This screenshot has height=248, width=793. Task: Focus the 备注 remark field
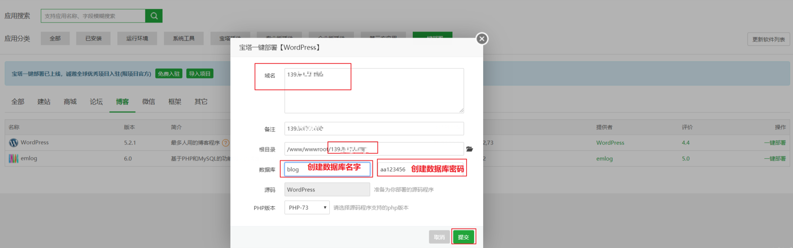coord(374,128)
